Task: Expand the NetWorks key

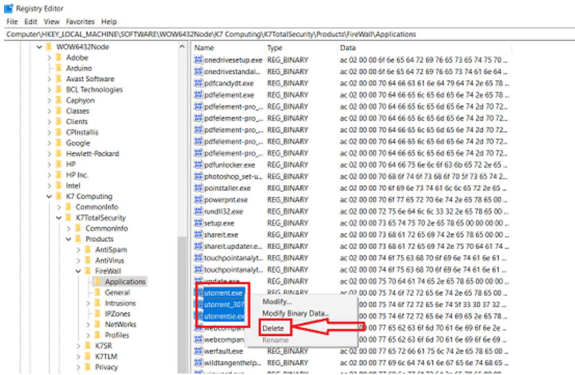Action: (x=88, y=324)
